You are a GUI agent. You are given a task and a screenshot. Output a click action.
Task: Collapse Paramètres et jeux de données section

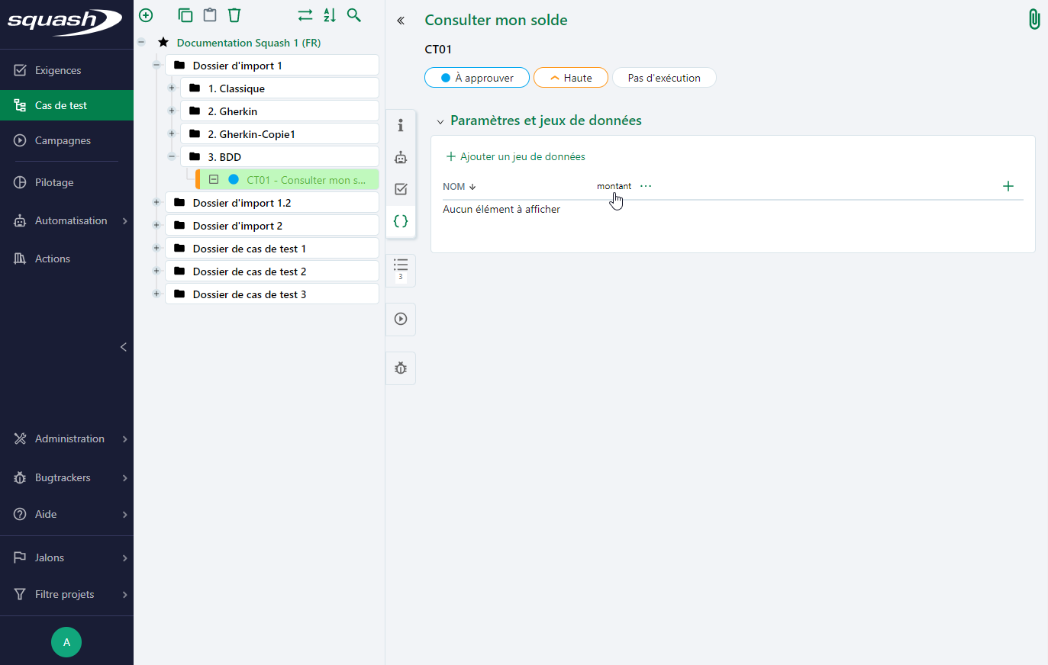(x=440, y=121)
